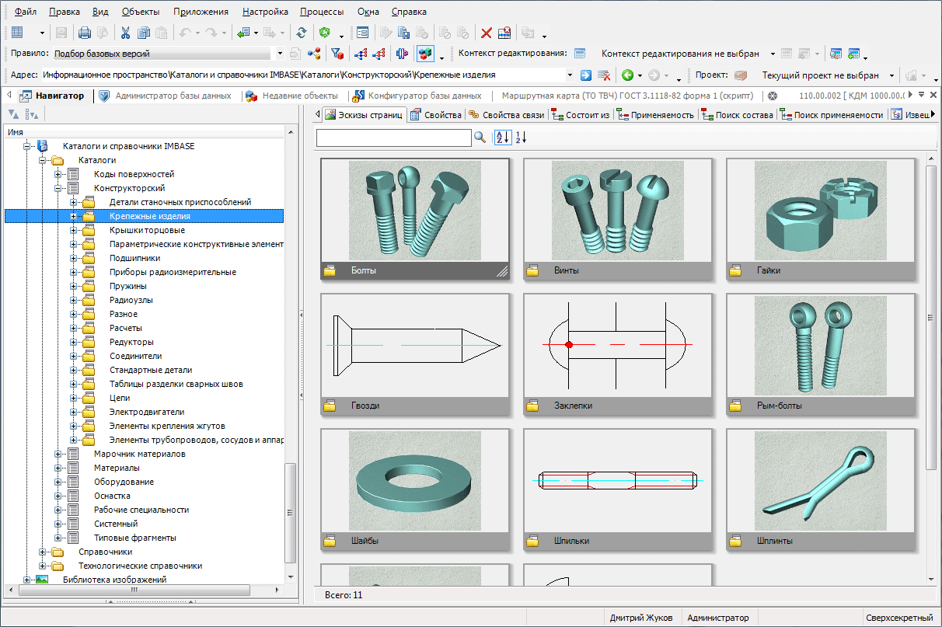Viewport: 942px width, 627px height.
Task: Open the Правило rule dropdown
Action: 280,54
